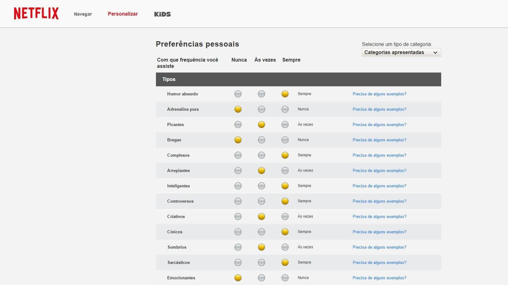Choose Nunca for Controversos
Screen dimensions: 508x285
pos(238,201)
